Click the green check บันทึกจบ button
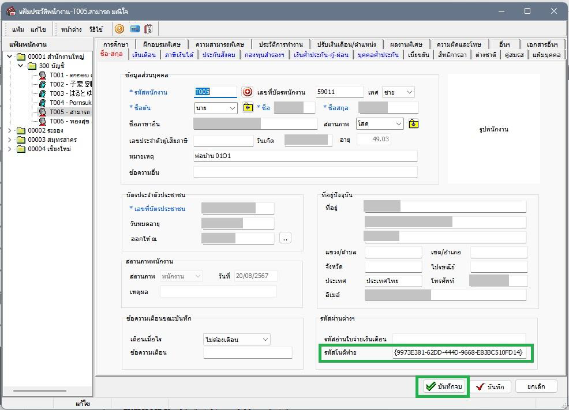Viewport: 569px width, 410px height. pos(443,386)
